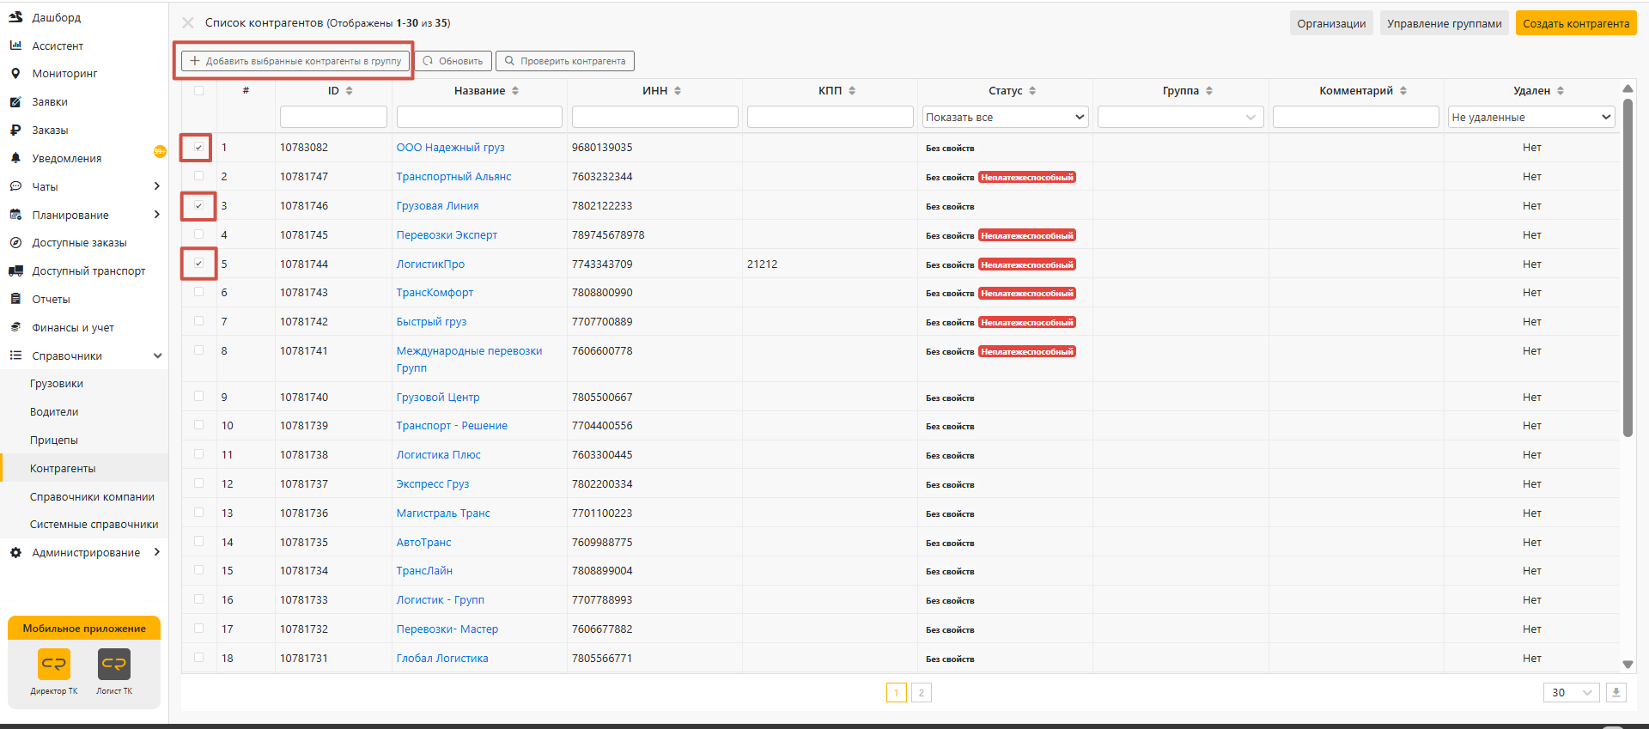Collapse the Справочники sidebar section
The width and height of the screenshot is (1649, 729).
pyautogui.click(x=157, y=356)
